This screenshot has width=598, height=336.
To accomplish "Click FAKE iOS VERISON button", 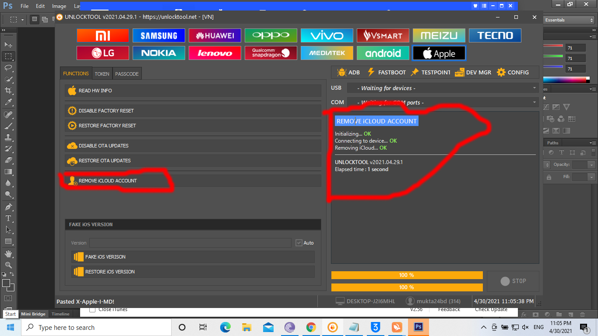I will coord(193,257).
